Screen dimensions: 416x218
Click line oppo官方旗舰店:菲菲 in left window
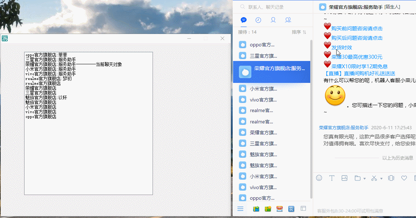[46, 55]
